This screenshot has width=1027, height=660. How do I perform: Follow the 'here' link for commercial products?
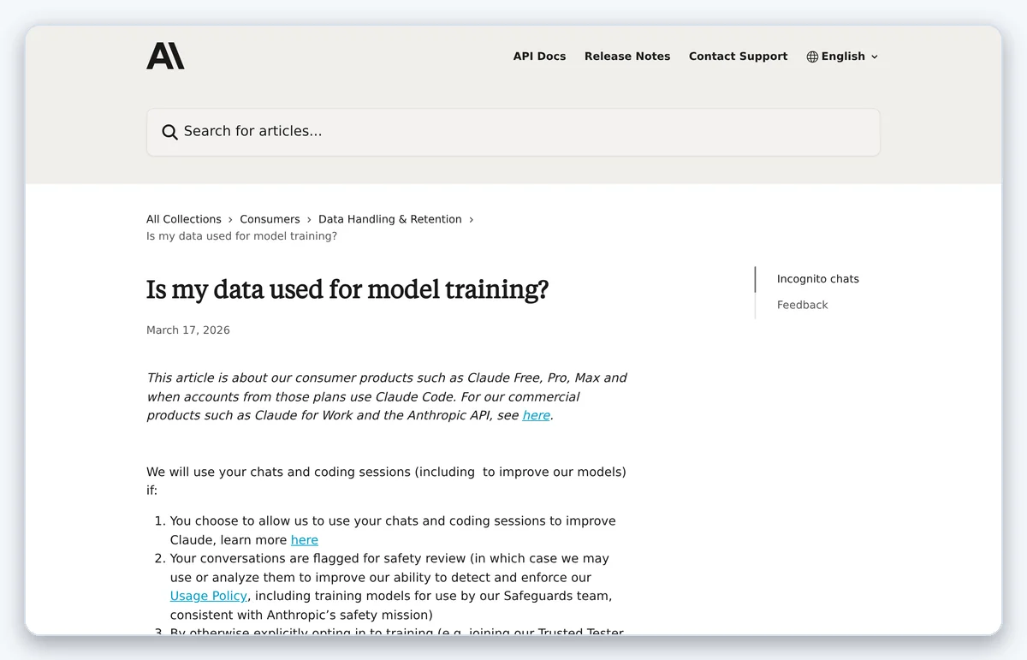pyautogui.click(x=537, y=415)
